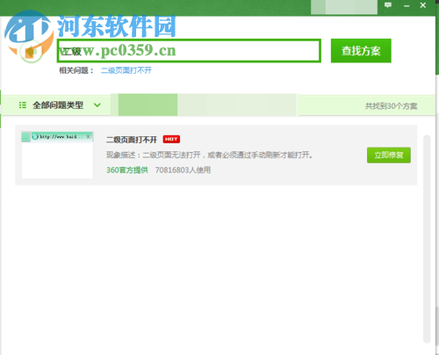Click the red HOT badge
439x355 pixels.
pos(171,140)
